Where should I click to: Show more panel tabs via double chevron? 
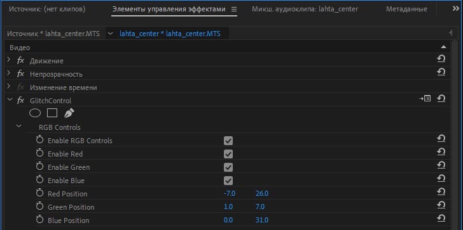click(455, 9)
